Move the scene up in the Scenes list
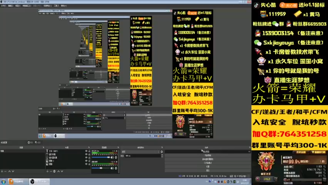 pyautogui.click(x=9, y=171)
